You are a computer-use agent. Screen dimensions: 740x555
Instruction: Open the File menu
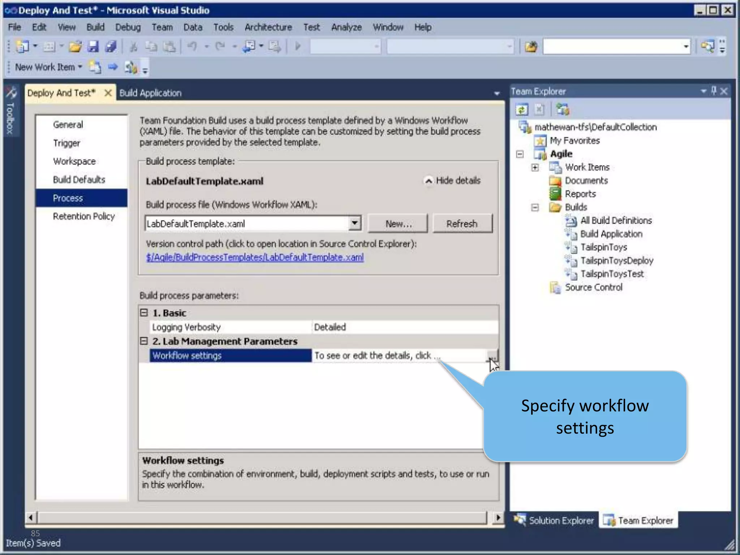pos(14,27)
